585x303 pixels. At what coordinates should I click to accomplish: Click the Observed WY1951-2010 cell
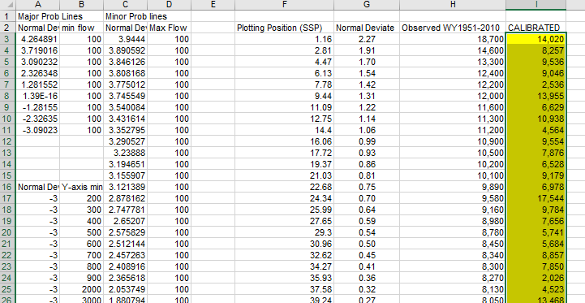coord(453,28)
